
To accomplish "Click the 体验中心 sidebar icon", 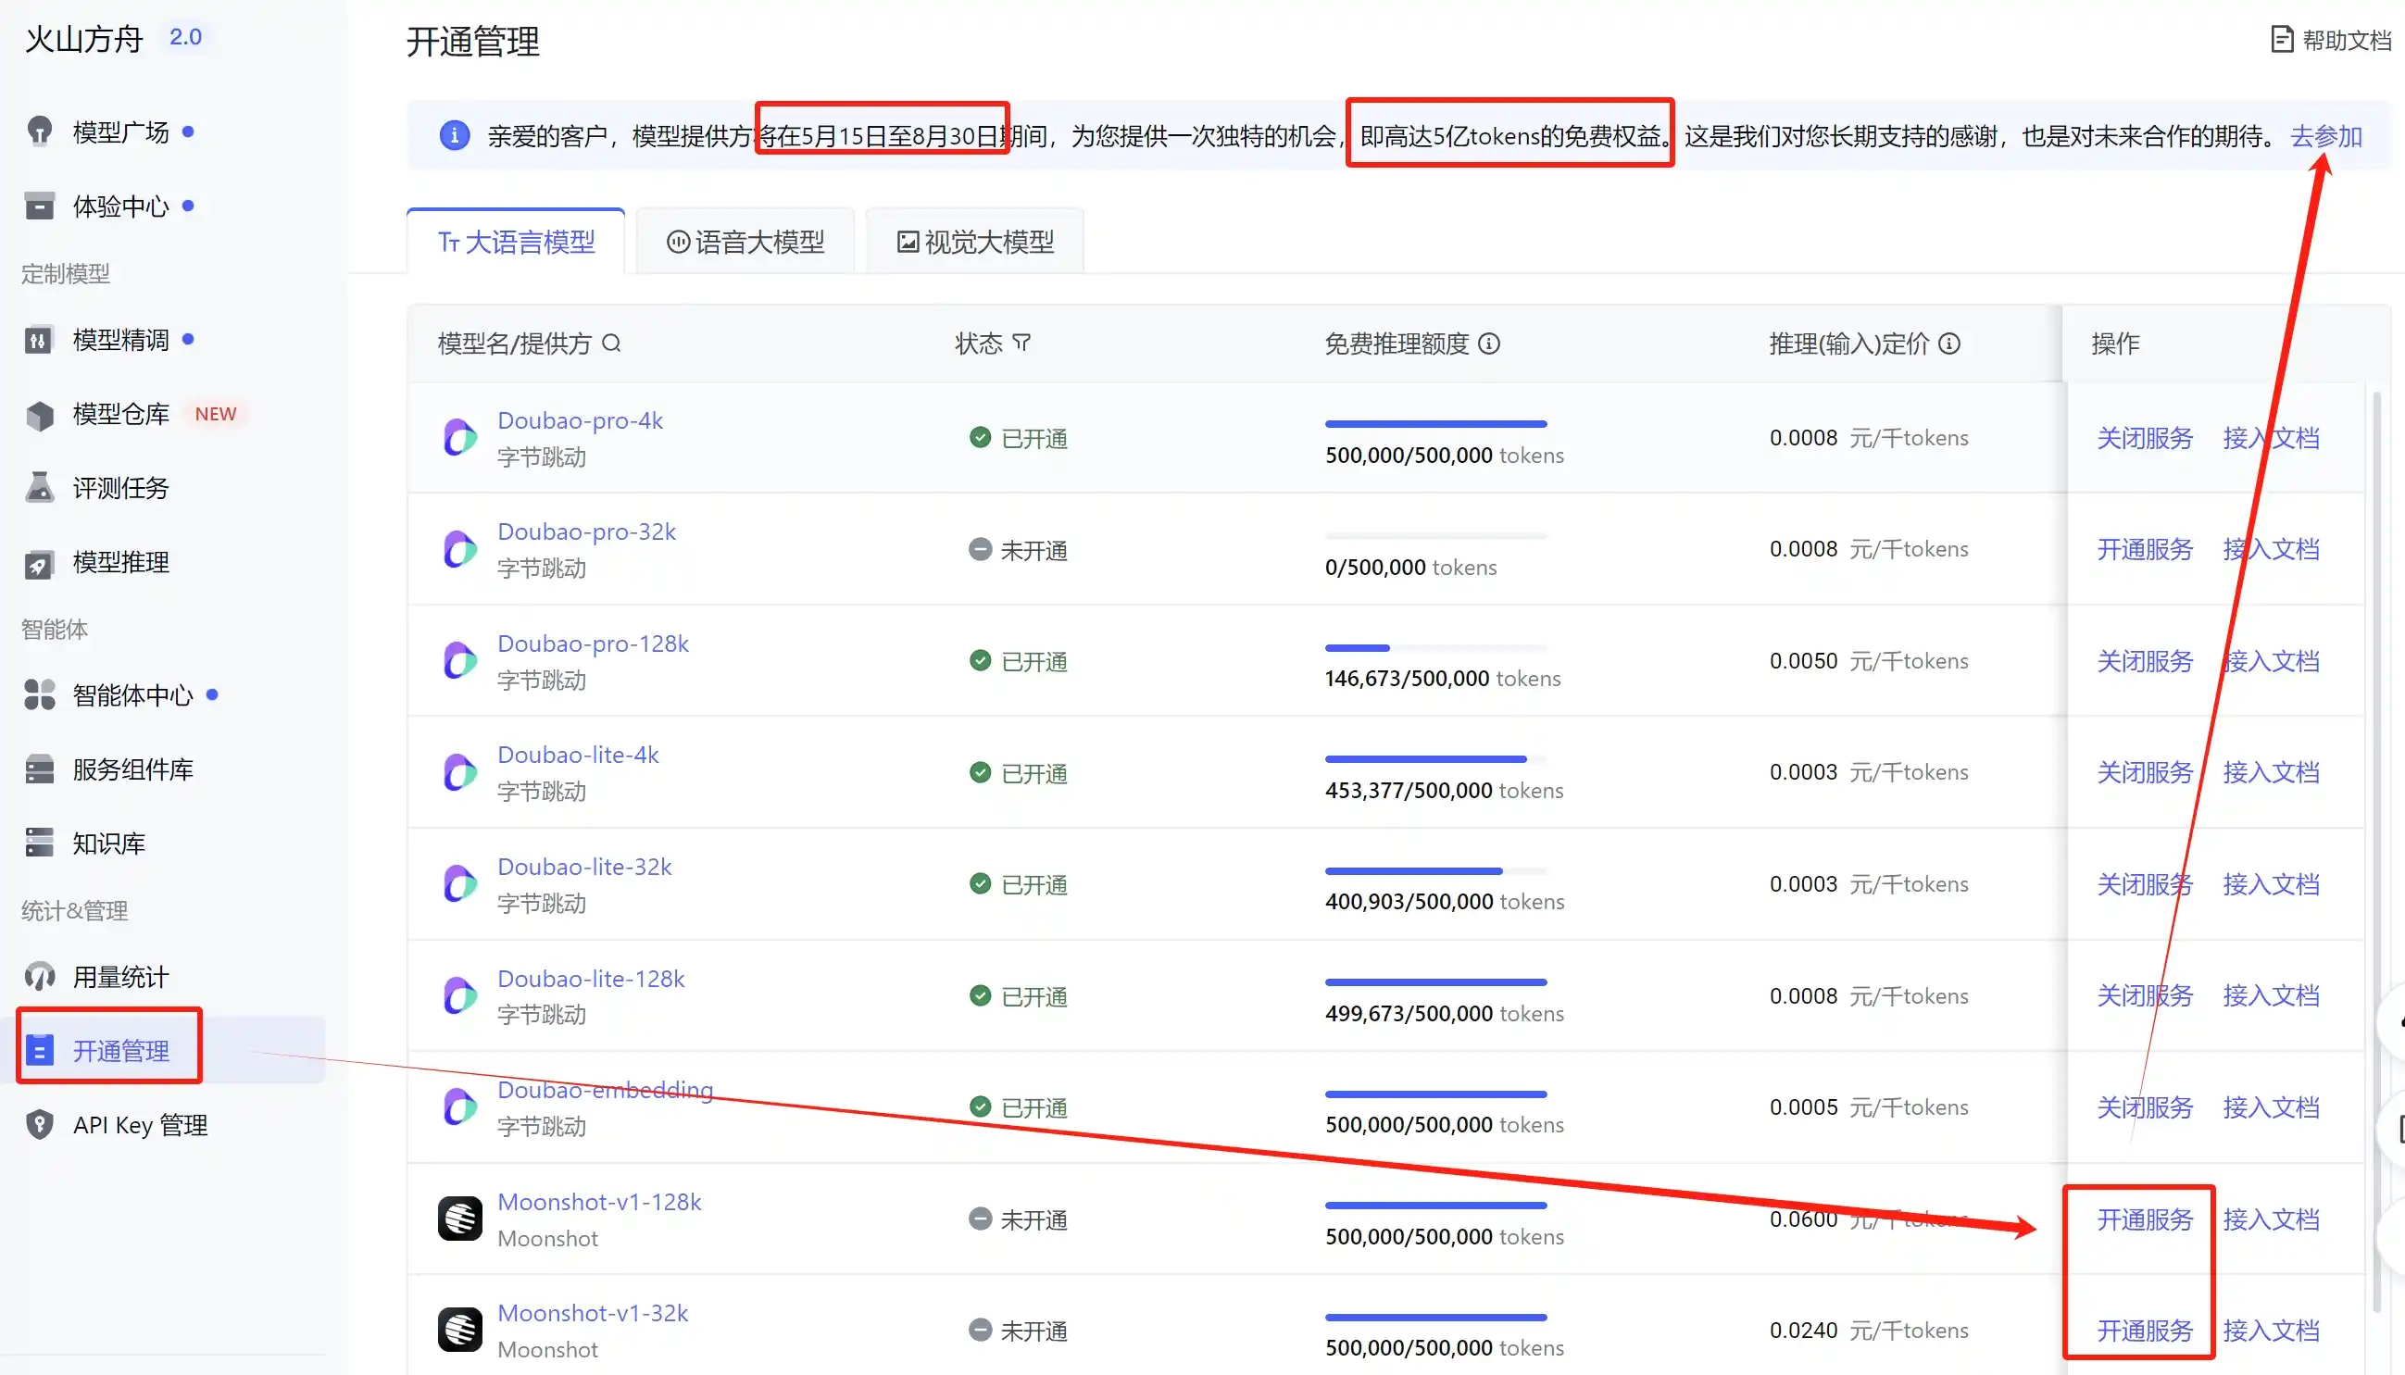I will (40, 206).
